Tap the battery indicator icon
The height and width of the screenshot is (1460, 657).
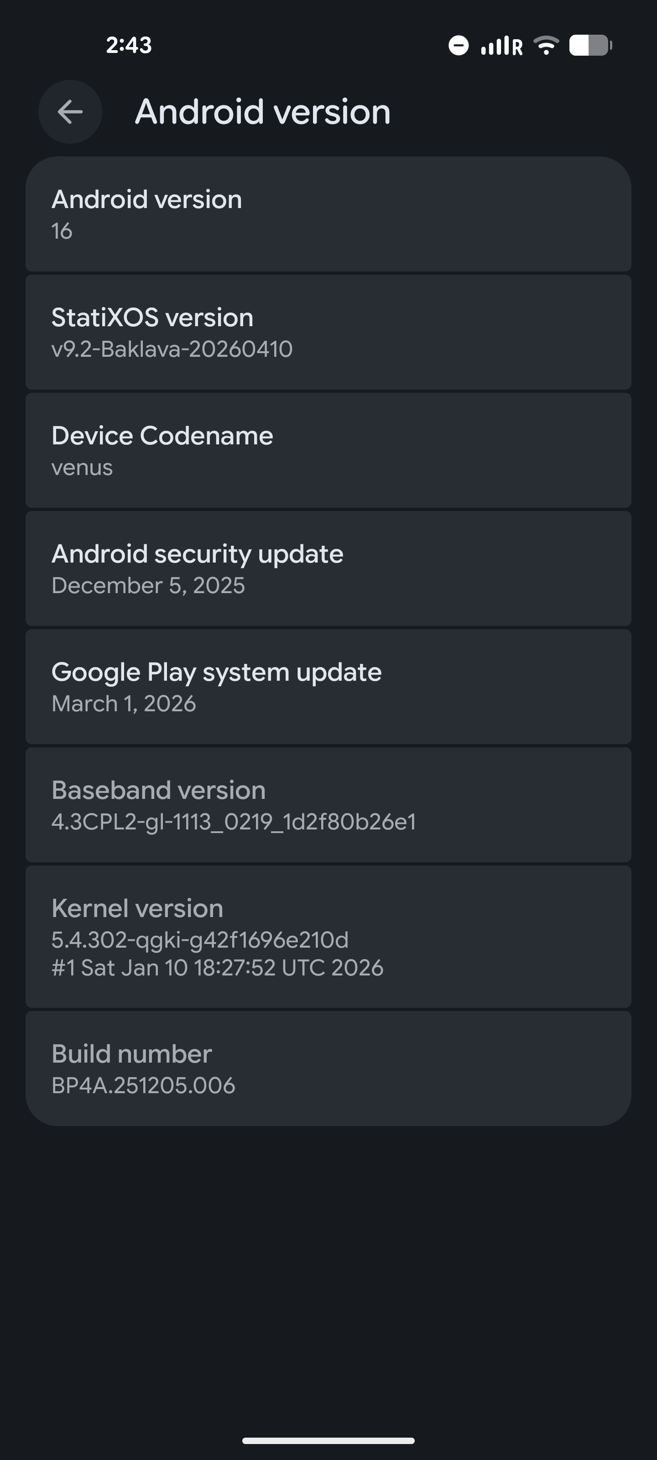pyautogui.click(x=590, y=45)
